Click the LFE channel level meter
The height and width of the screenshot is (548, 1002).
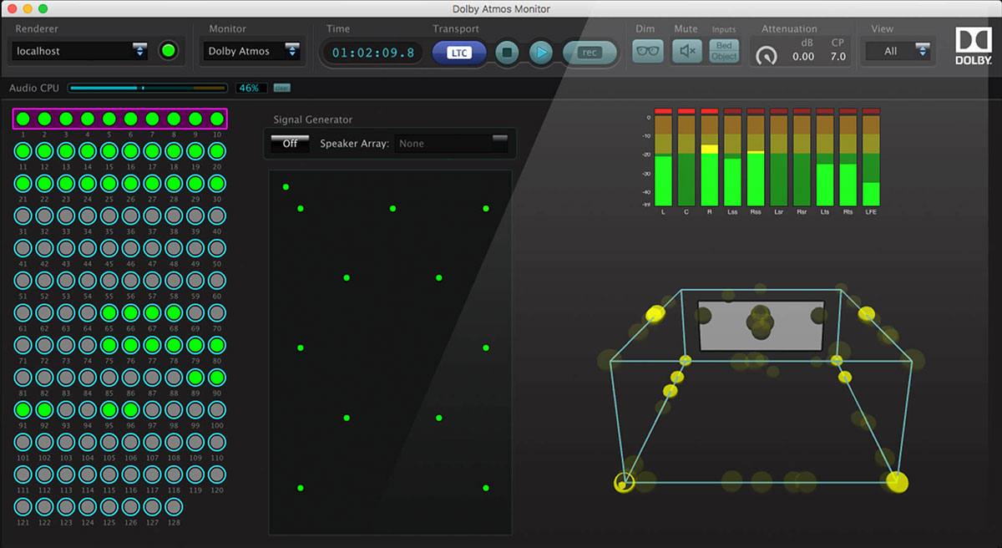(x=872, y=157)
